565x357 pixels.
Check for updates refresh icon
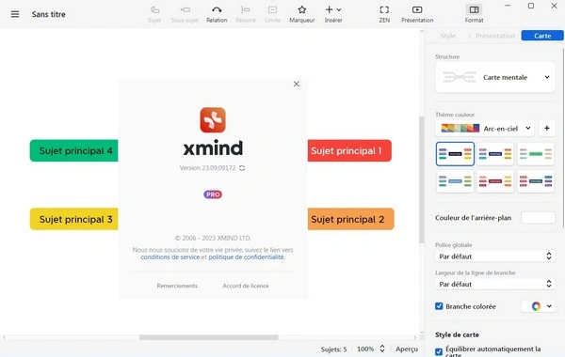coord(242,168)
